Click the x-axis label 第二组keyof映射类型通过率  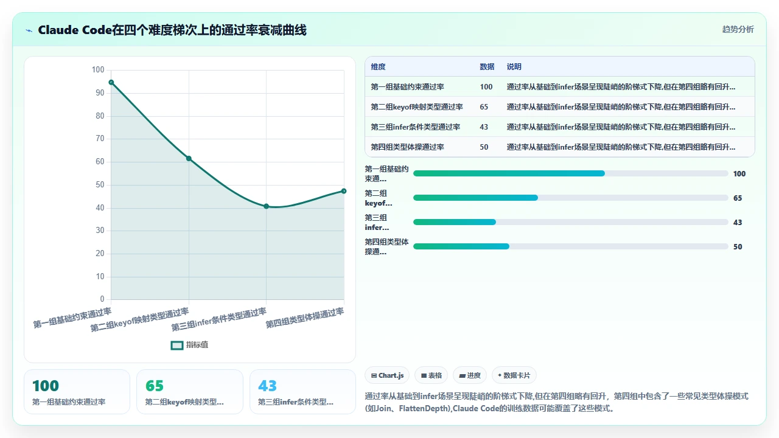(140, 320)
